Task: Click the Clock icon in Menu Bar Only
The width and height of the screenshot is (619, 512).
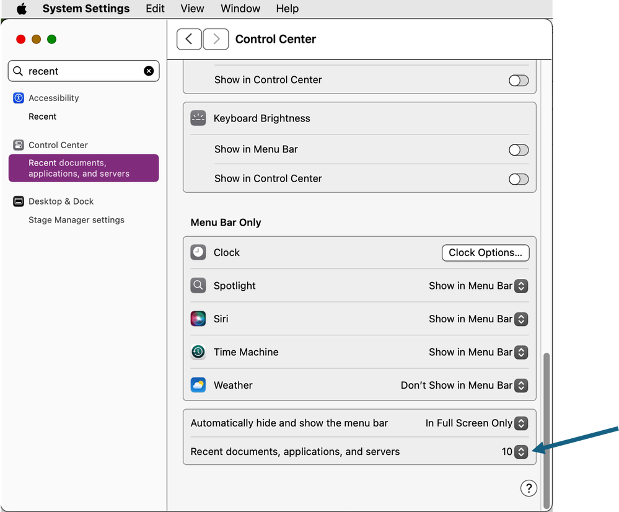Action: point(198,252)
